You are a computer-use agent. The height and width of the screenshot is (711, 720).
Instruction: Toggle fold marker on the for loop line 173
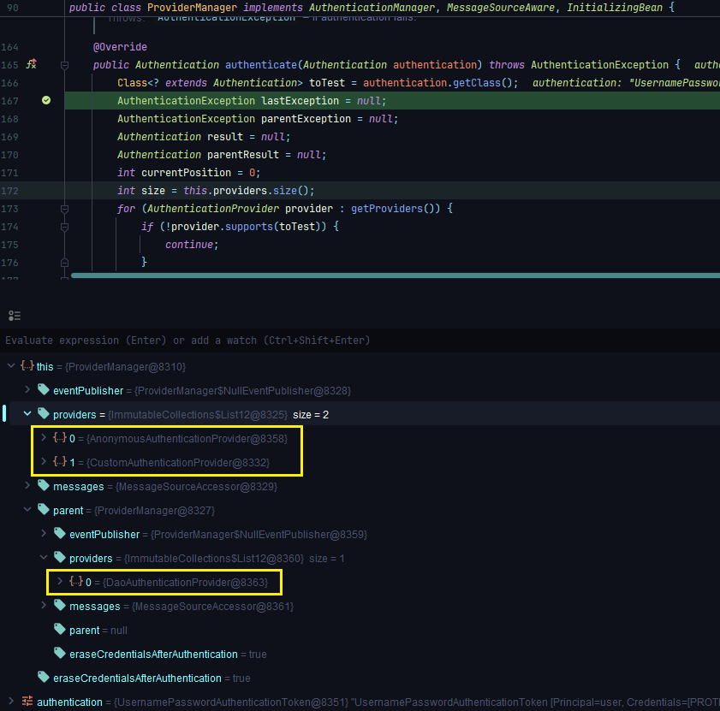point(64,209)
